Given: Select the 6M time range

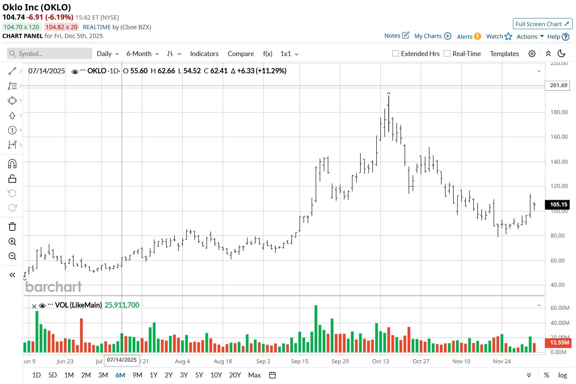Looking at the screenshot, I should [x=120, y=375].
